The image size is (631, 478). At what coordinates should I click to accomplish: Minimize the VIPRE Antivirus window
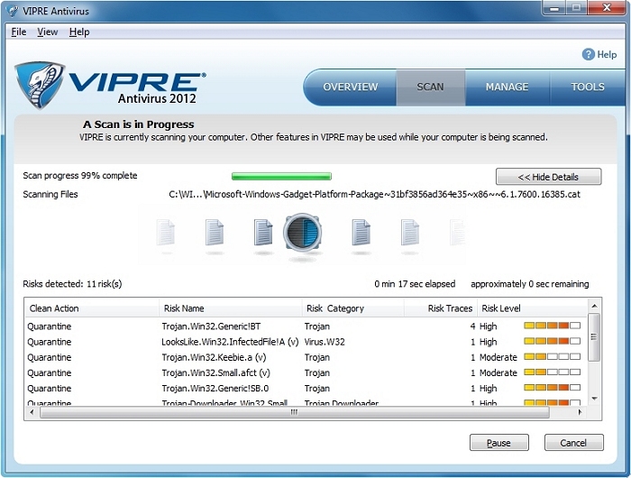[554, 8]
